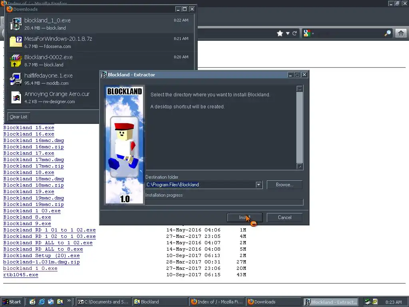409x307 pixels.
Task: Click Clear List in Downloads window
Action: pos(18,117)
